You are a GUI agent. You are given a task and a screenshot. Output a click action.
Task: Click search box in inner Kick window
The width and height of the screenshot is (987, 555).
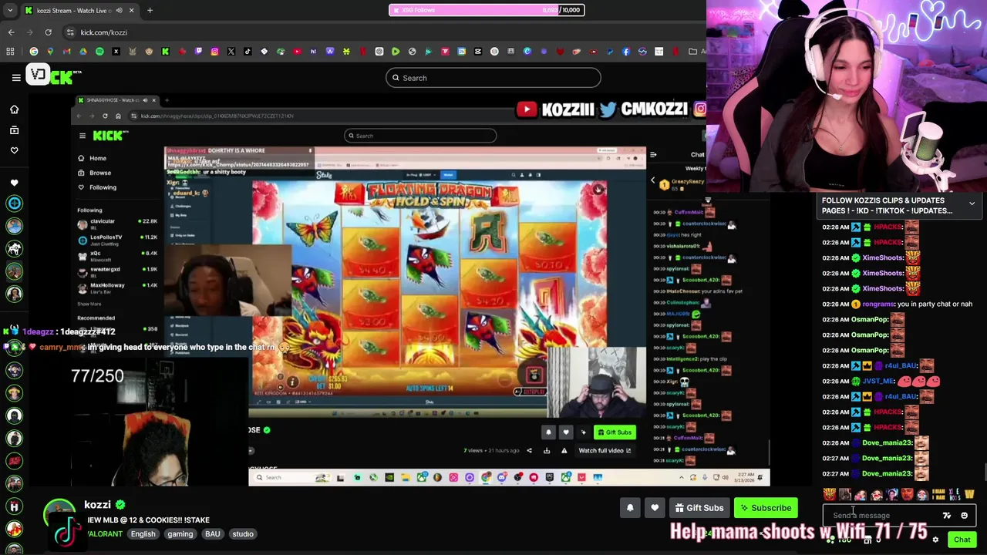(420, 136)
